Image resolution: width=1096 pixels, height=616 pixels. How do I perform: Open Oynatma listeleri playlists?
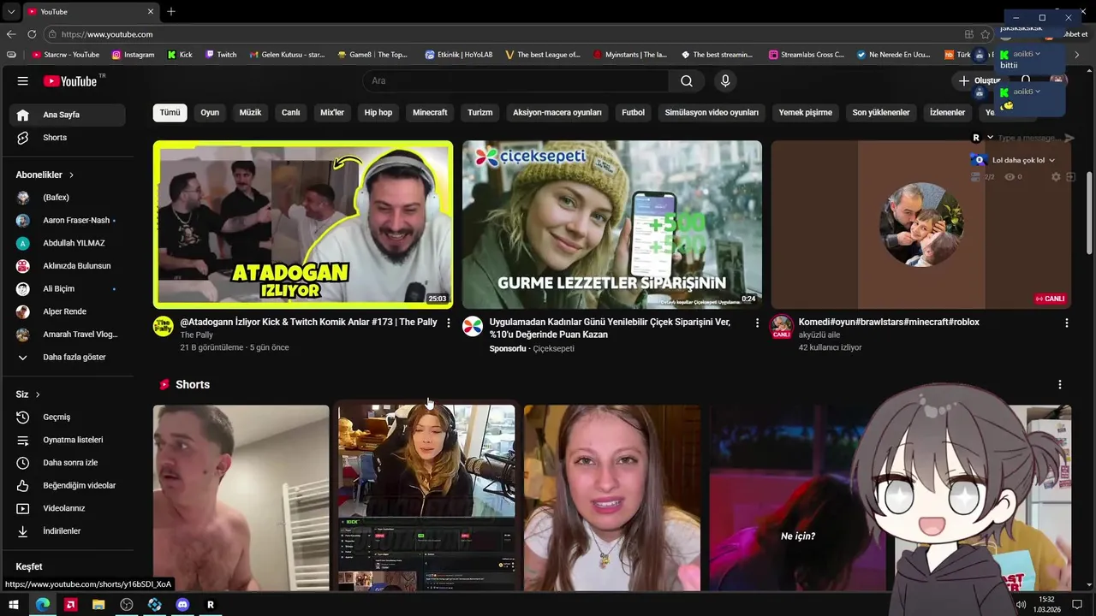coord(68,440)
